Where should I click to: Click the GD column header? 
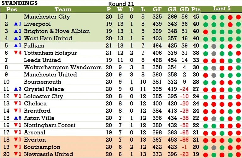click(x=184, y=9)
